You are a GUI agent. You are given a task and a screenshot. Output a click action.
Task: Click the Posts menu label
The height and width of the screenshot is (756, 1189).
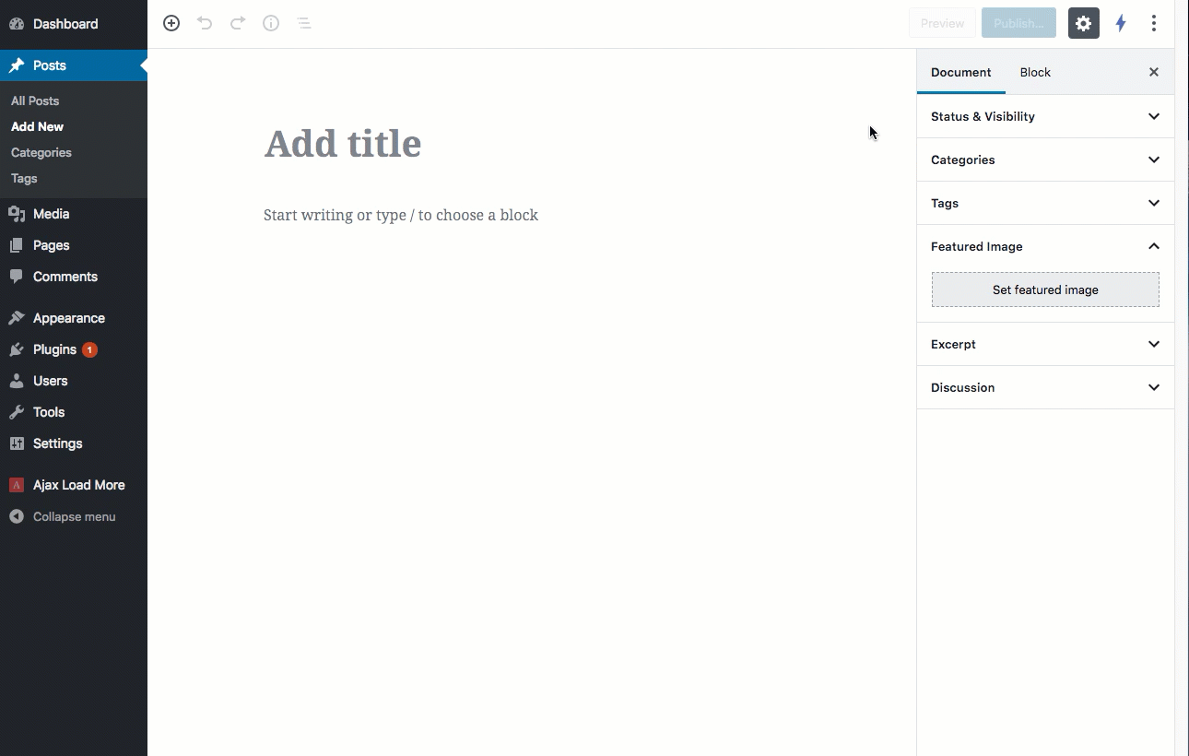click(50, 65)
